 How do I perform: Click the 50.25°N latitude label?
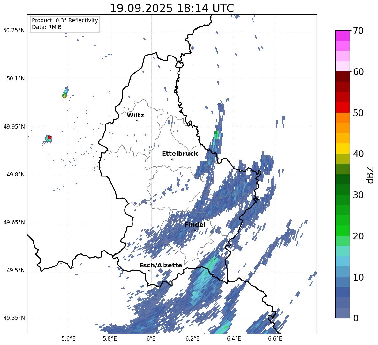click(x=14, y=31)
